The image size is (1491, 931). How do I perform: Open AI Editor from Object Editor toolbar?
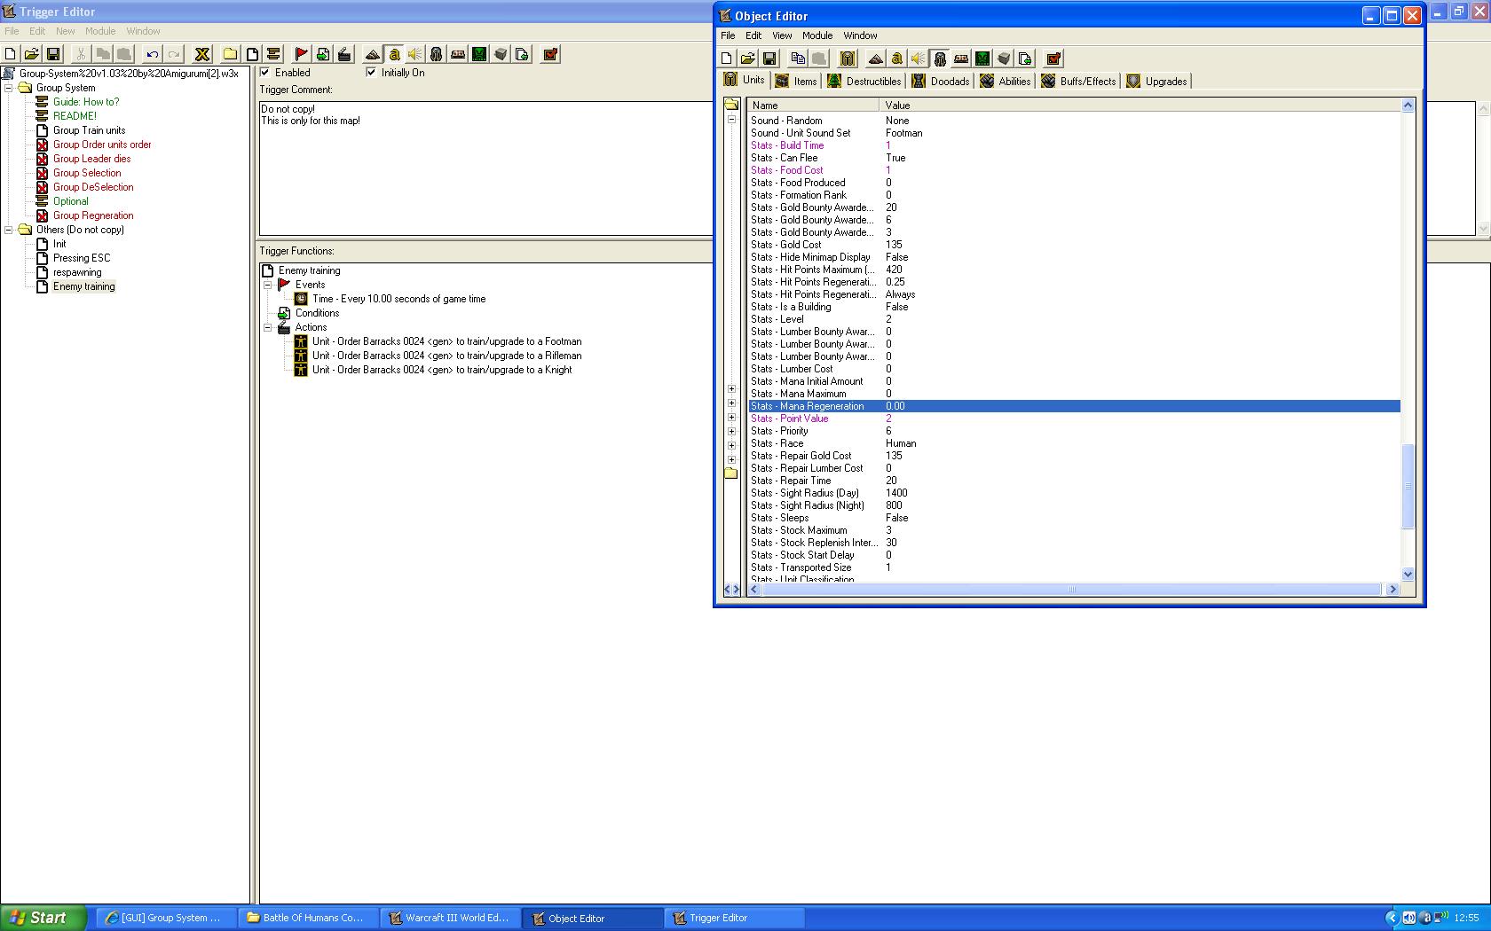point(982,59)
